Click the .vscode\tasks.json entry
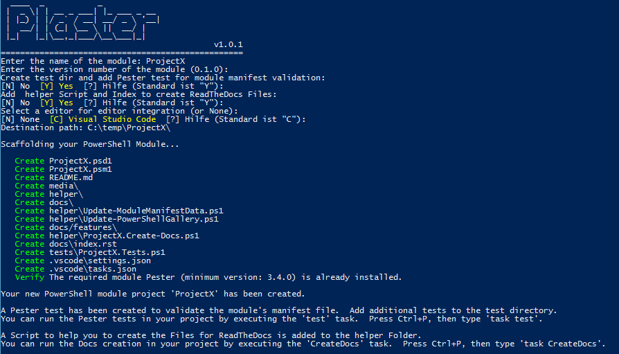The image size is (619, 354). [x=93, y=269]
